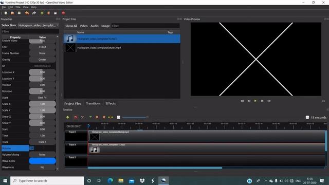
Task: Redo the last undone action
Action: [34, 13]
